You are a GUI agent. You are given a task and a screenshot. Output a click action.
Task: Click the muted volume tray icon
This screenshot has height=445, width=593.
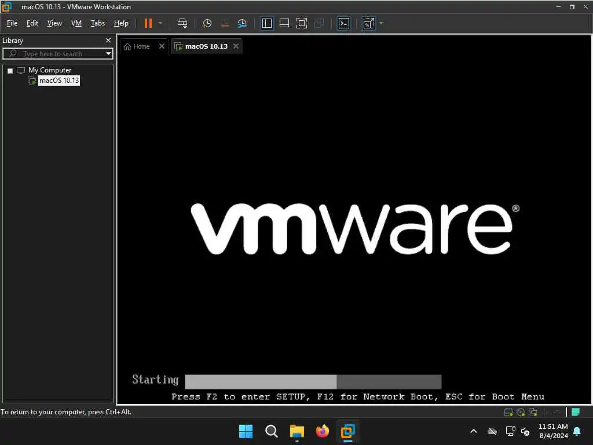coord(525,431)
